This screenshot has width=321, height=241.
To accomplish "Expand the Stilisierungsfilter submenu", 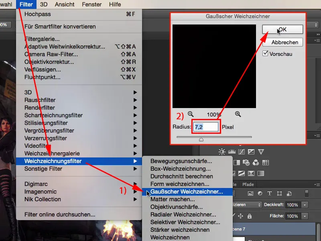I will (79, 123).
